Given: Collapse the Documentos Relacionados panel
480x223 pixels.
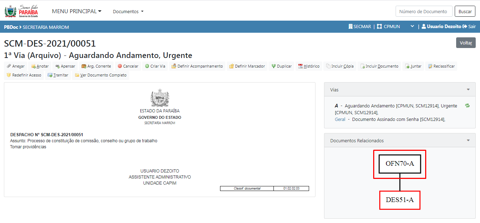Looking at the screenshot, I should tap(468, 140).
